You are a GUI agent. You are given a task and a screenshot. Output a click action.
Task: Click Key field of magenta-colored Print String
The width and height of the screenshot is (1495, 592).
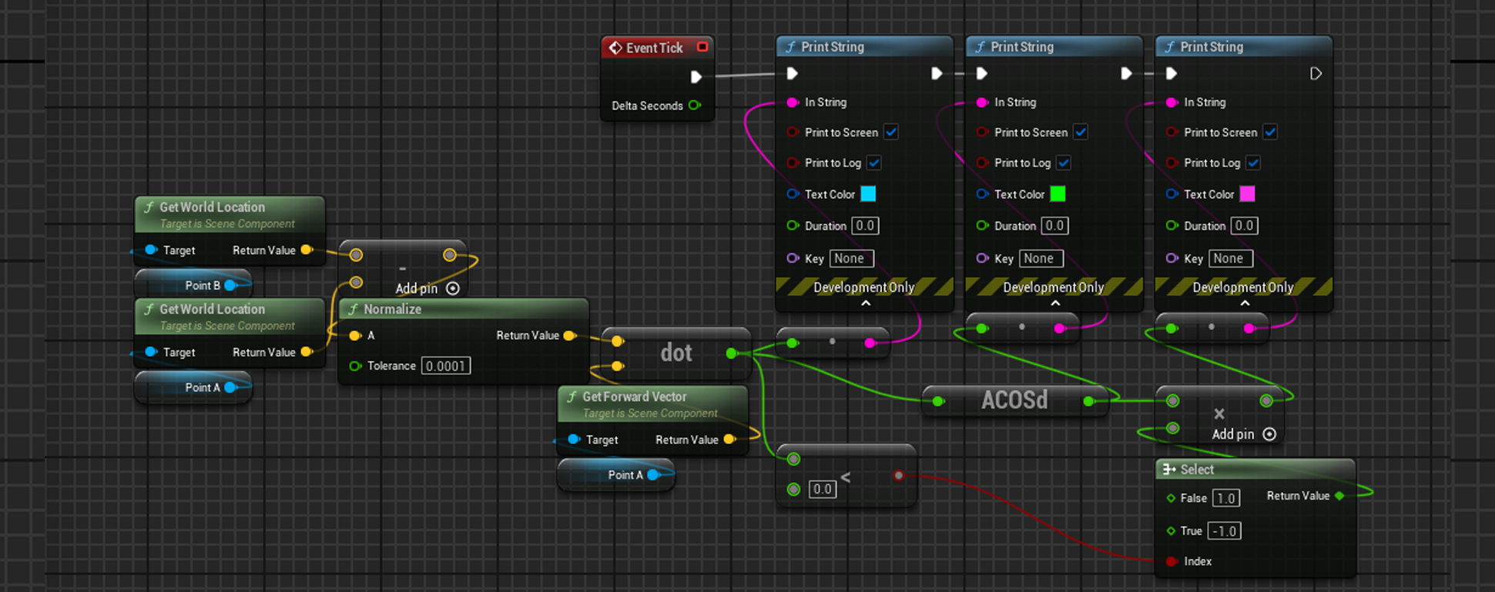(1231, 259)
